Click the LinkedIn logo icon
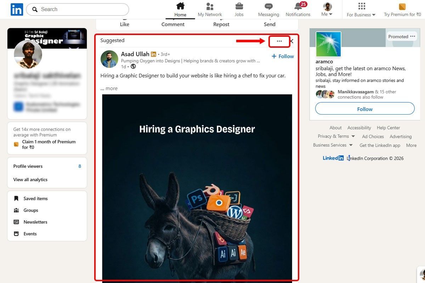 17,9
